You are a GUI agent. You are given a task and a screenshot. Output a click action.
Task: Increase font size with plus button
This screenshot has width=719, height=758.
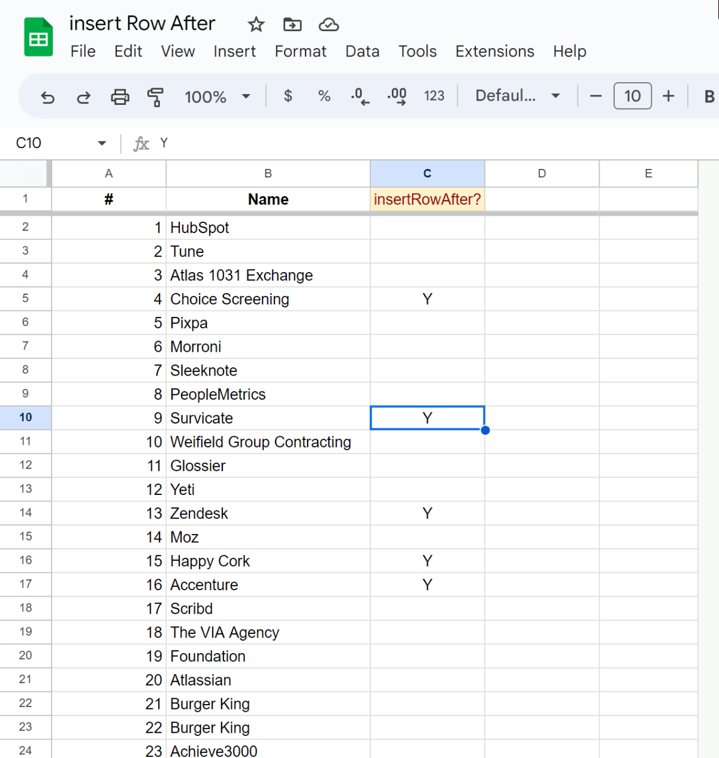(x=669, y=96)
